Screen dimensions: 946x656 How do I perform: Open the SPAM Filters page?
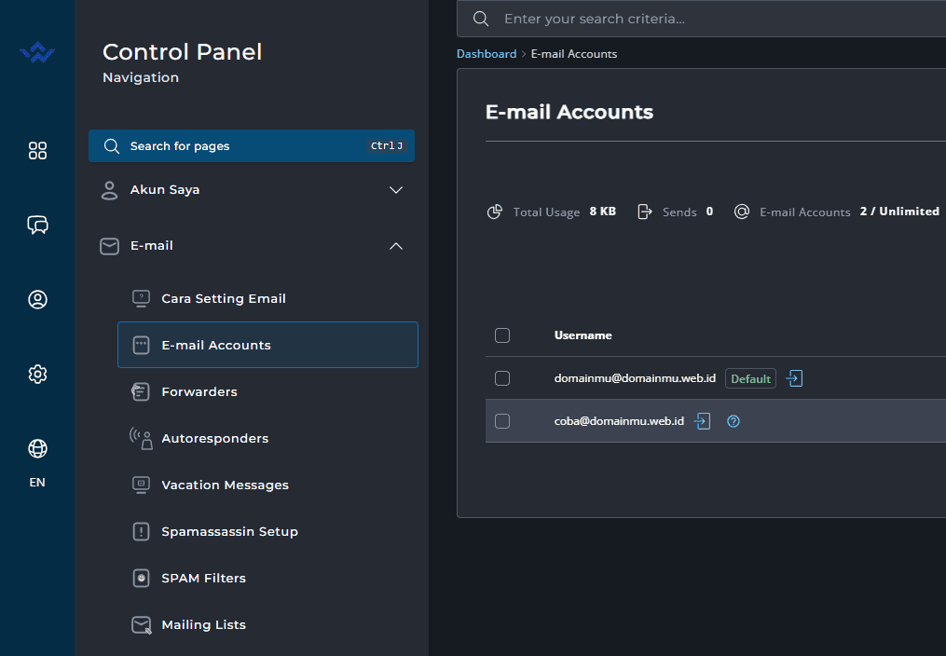tap(267, 579)
